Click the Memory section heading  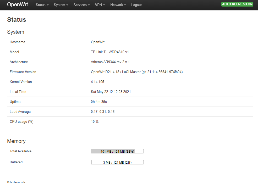pyautogui.click(x=16, y=141)
